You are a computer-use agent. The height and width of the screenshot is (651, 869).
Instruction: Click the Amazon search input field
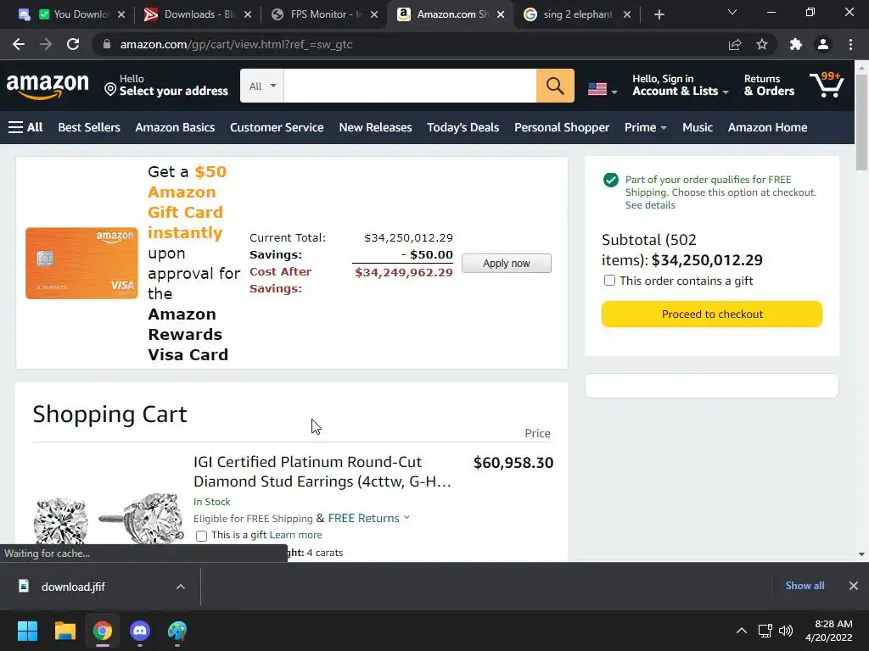[x=410, y=86]
